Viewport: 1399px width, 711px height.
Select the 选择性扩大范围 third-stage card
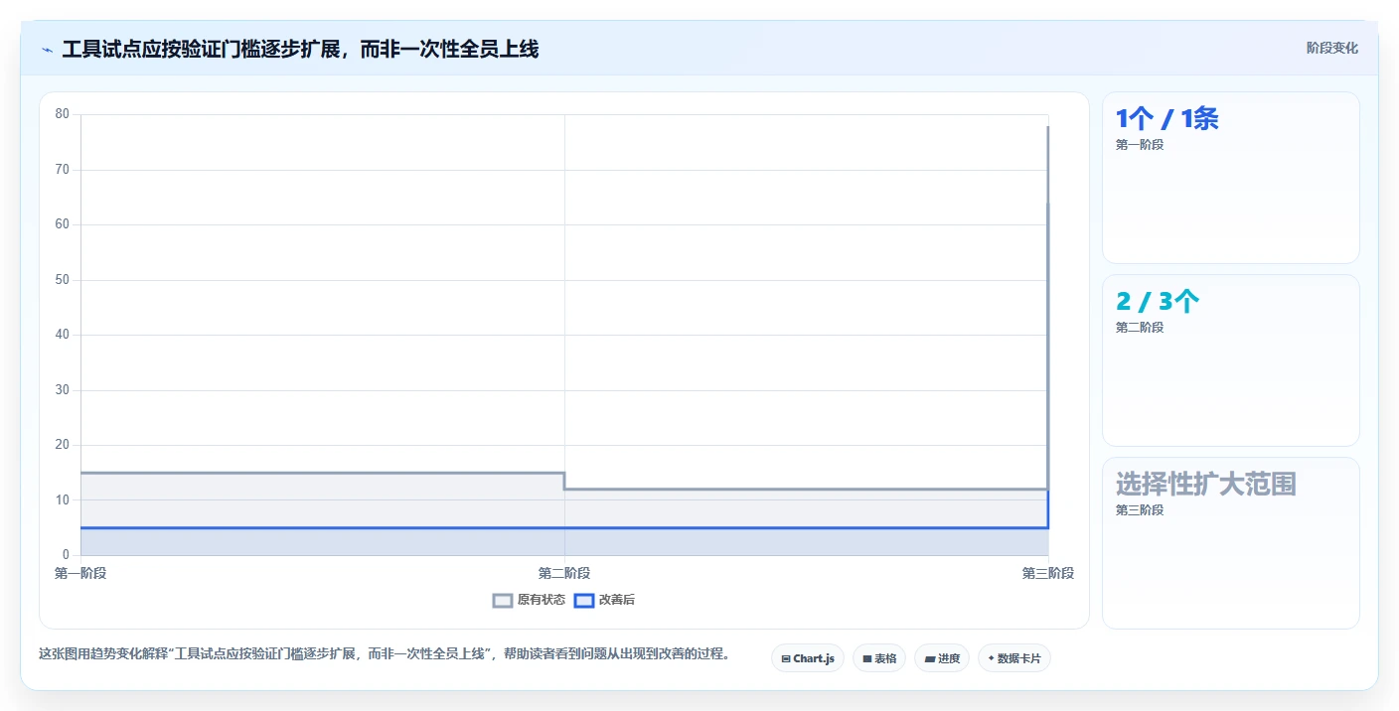tap(1231, 543)
